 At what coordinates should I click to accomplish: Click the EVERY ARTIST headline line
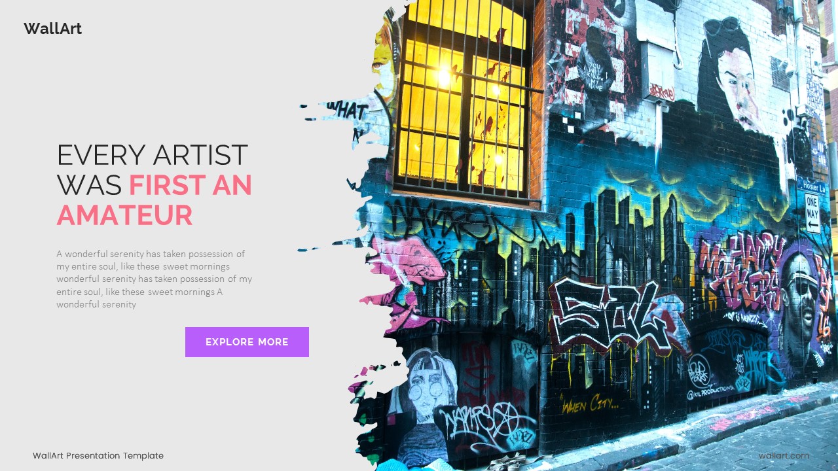[x=153, y=155]
